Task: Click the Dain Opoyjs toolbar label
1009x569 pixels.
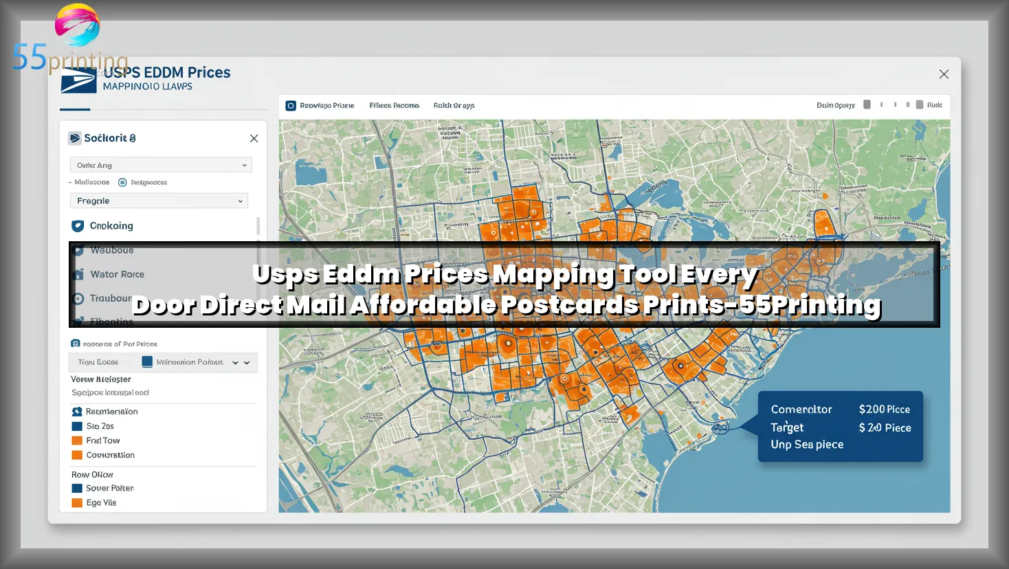Action: tap(836, 105)
